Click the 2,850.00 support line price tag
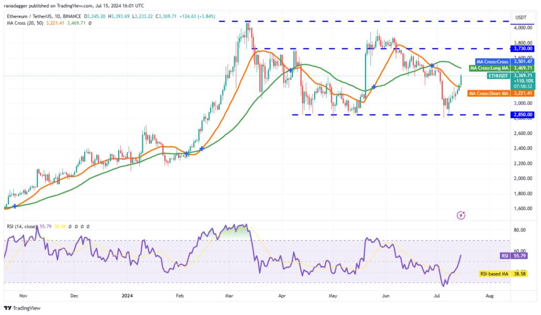The height and width of the screenshot is (315, 541). click(523, 114)
